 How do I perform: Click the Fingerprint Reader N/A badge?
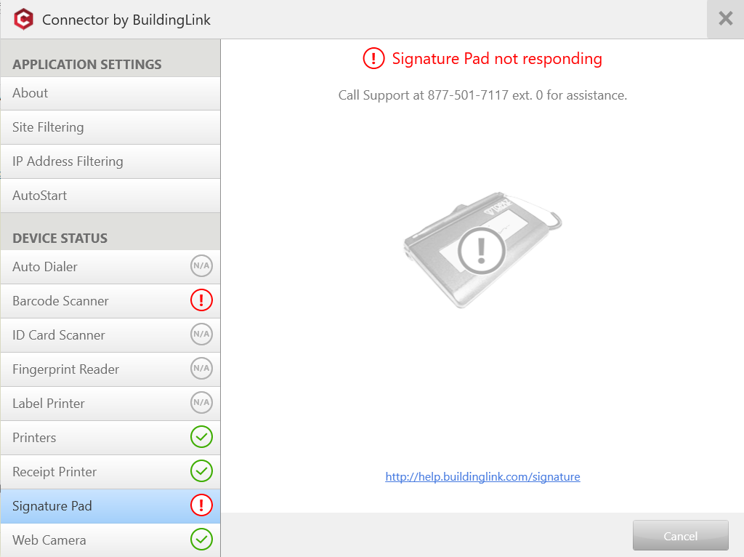pos(202,369)
